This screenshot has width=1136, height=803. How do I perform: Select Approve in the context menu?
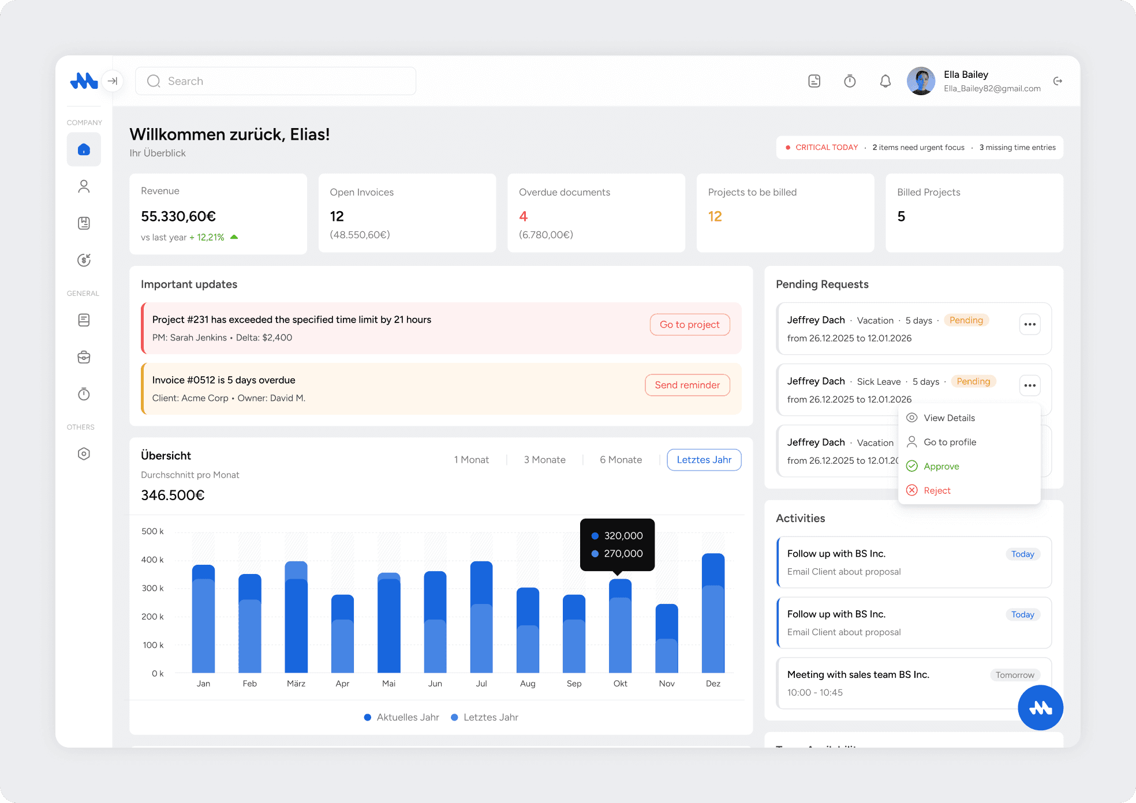pyautogui.click(x=941, y=466)
